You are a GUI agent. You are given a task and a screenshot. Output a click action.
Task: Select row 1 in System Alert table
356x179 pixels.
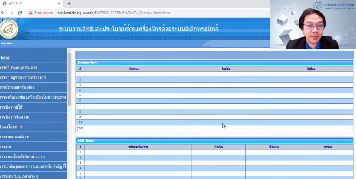point(215,74)
